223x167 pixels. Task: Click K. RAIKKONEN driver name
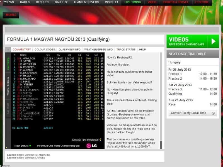click(28, 73)
